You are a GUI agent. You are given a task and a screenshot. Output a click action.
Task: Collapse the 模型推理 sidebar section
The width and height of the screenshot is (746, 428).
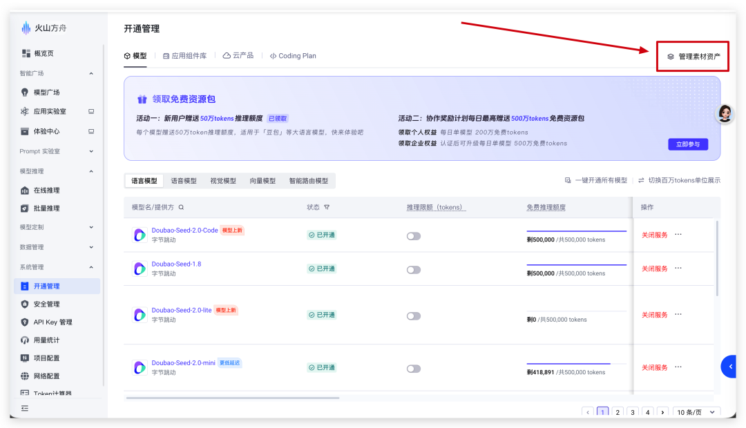tap(91, 171)
